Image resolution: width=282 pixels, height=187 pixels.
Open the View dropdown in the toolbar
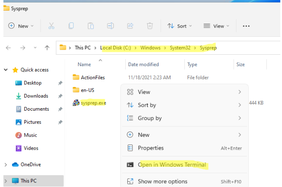(216, 26)
